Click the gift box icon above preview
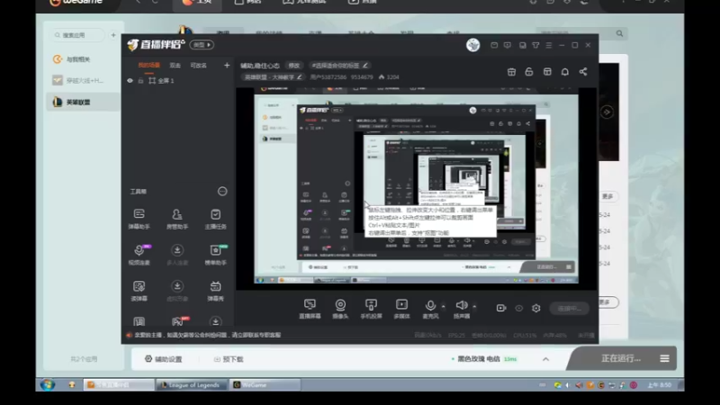The width and height of the screenshot is (720, 405). [x=511, y=72]
